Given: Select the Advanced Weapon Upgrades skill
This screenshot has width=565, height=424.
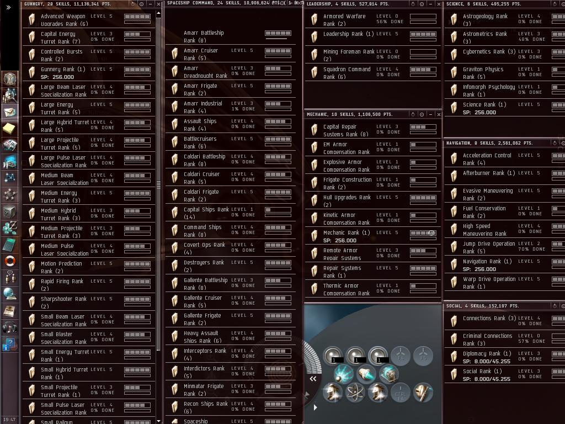Looking at the screenshot, I should (x=89, y=19).
